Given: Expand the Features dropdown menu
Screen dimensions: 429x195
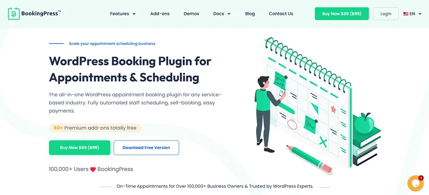Looking at the screenshot, I should tap(123, 14).
